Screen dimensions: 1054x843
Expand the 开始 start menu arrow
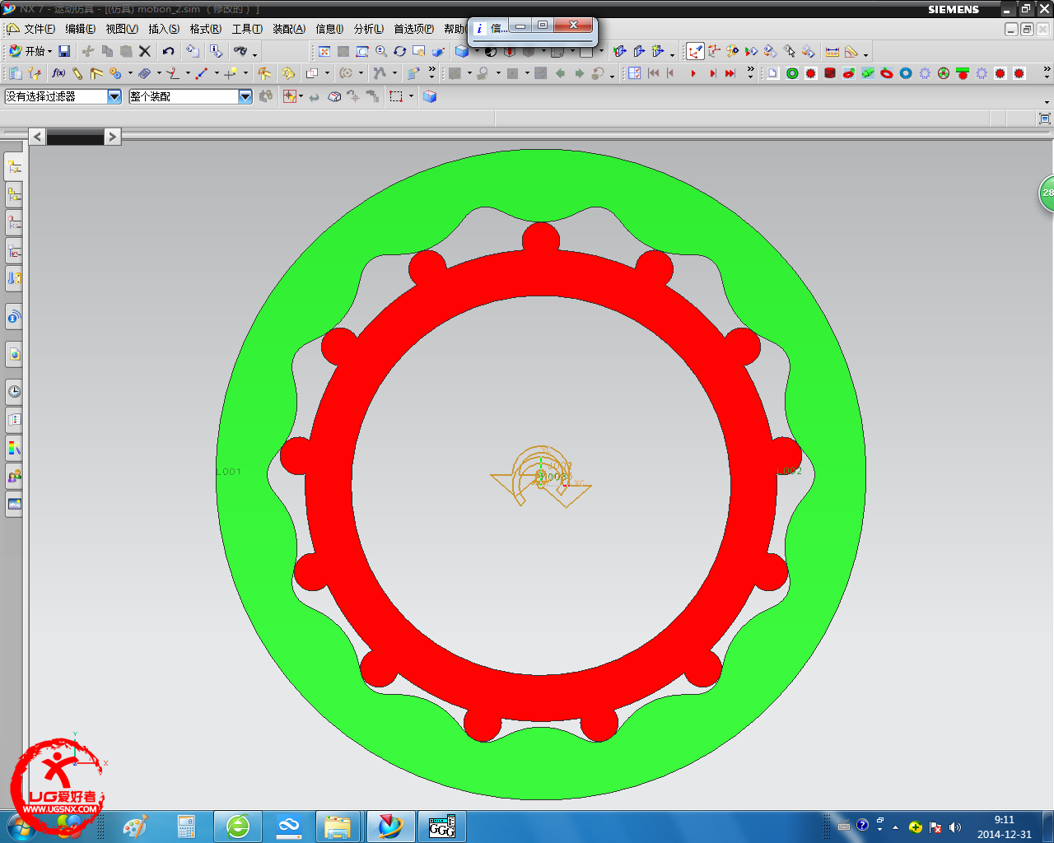point(49,52)
